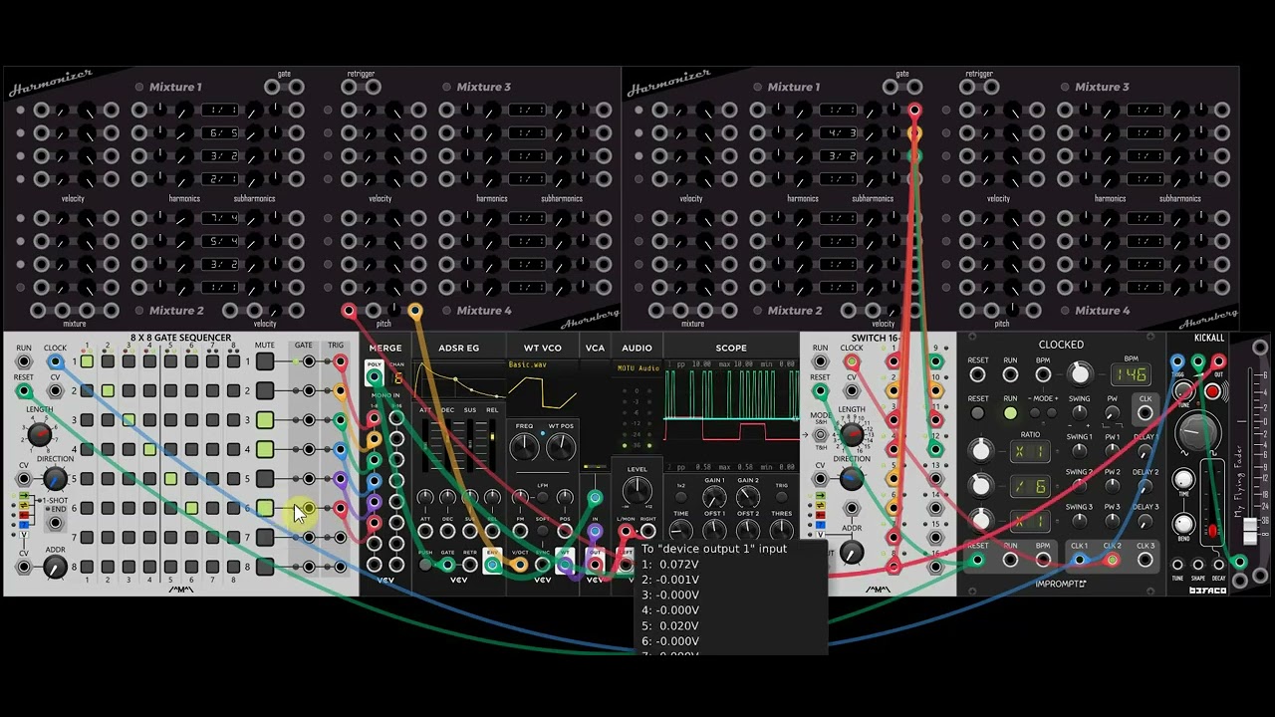1275x717 pixels.
Task: Click the red TRIGG button on KICKALL
Action: point(1212,392)
